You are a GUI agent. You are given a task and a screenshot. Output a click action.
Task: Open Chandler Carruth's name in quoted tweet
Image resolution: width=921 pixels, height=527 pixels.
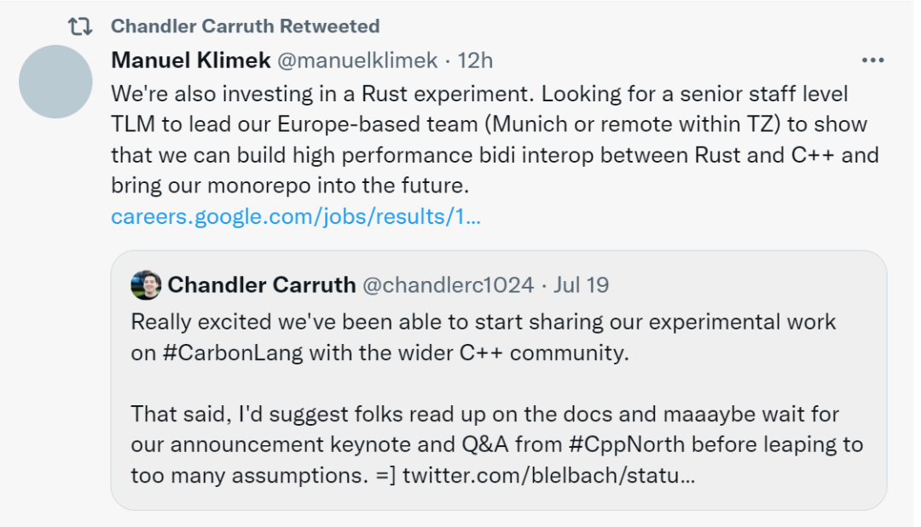262,285
